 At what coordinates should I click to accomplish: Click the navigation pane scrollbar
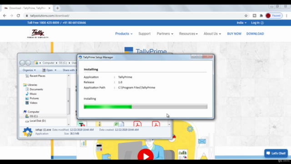tap(69, 101)
